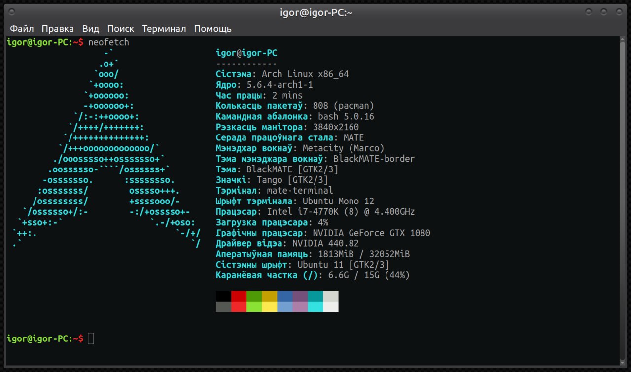Click the line "Драйвер відэа: NVIDIA 440.82"
The width and height of the screenshot is (631, 372).
(287, 244)
